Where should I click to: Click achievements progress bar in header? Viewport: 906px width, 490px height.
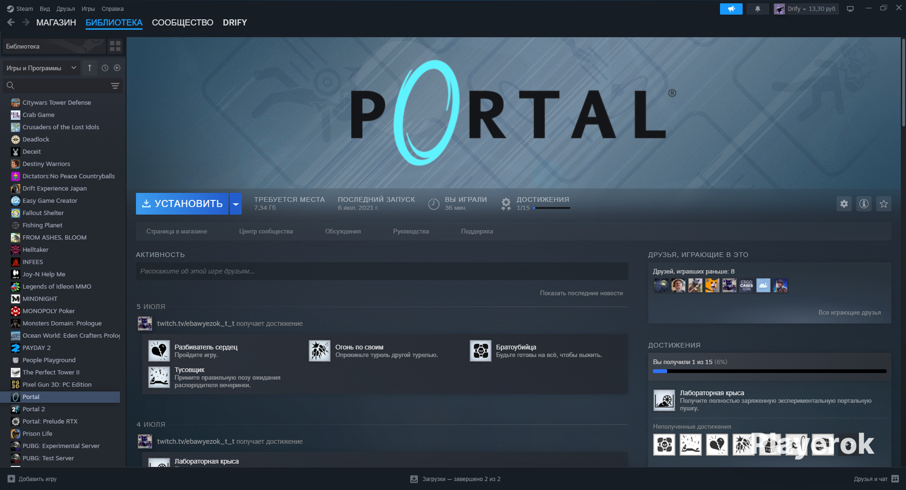551,208
